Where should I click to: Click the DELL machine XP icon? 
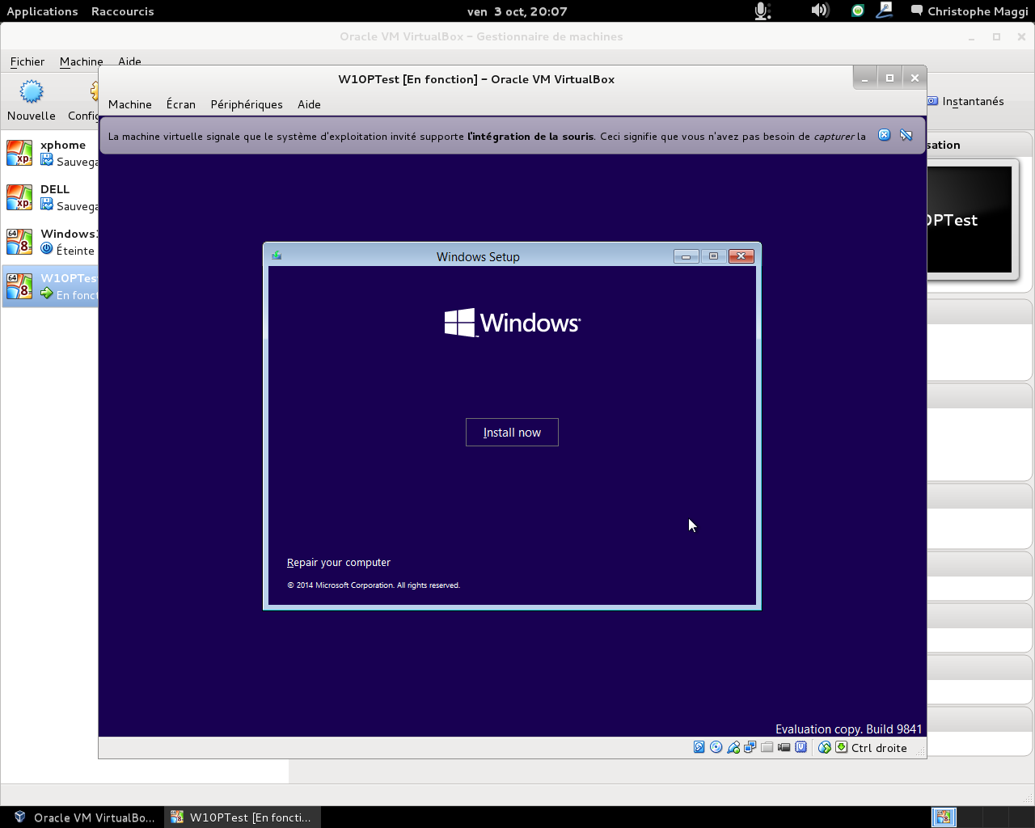pyautogui.click(x=19, y=196)
